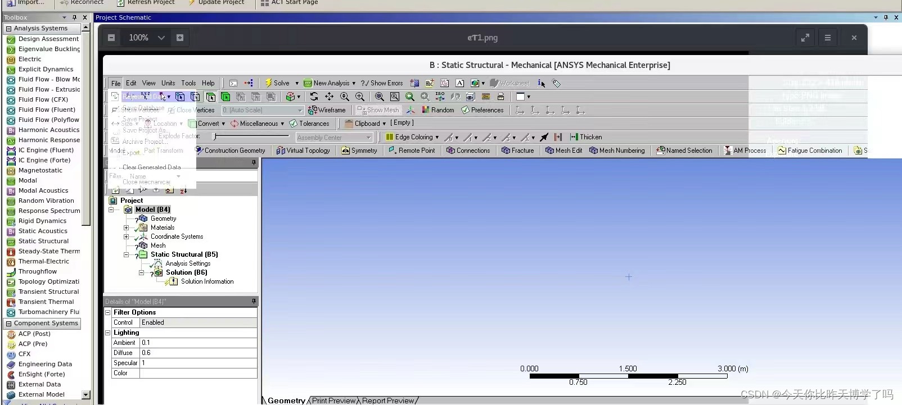Click the Explode Factor slider
Image resolution: width=902 pixels, height=405 pixels.
pos(250,136)
